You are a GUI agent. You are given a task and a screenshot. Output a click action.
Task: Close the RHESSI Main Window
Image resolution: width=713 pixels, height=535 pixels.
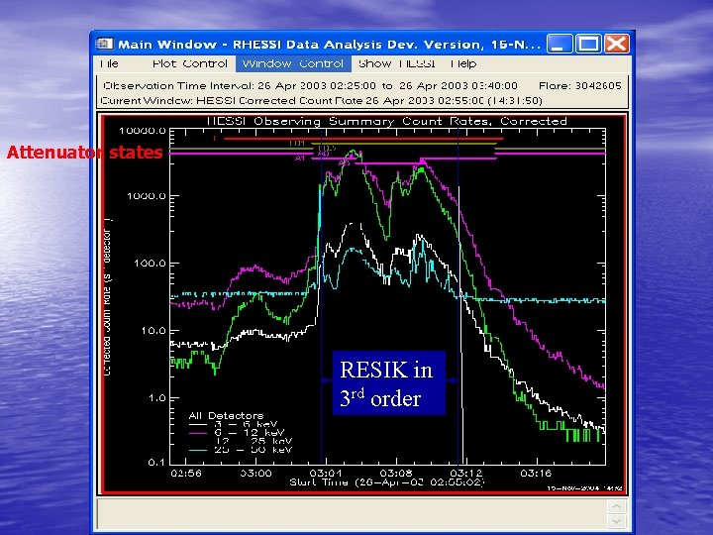click(x=617, y=45)
